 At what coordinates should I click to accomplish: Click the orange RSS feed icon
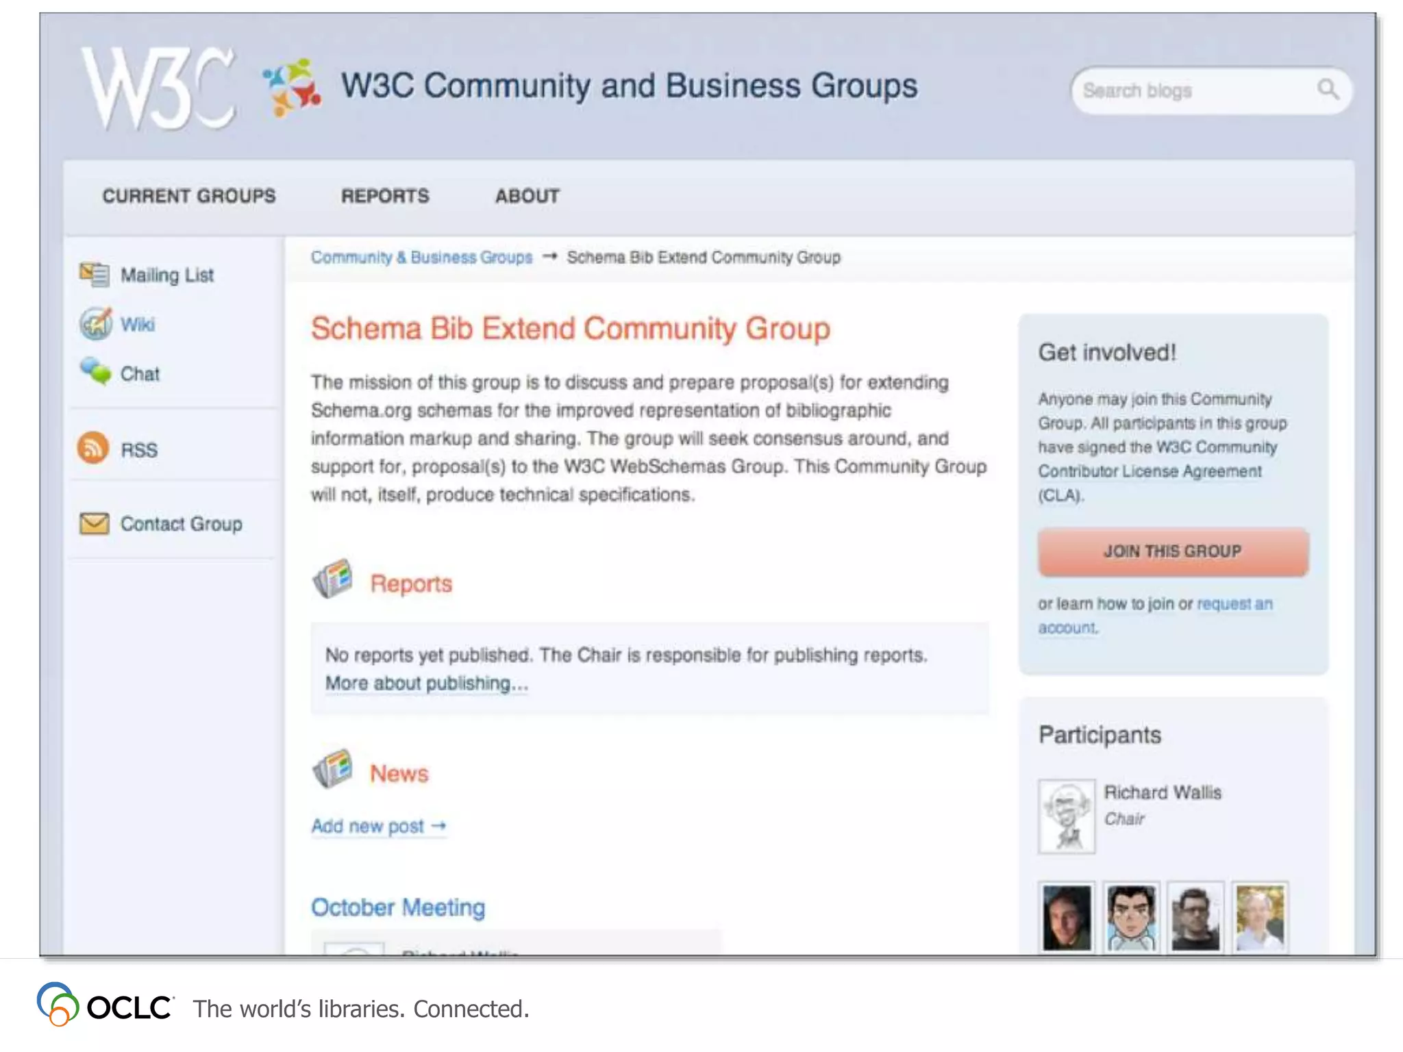pyautogui.click(x=93, y=449)
